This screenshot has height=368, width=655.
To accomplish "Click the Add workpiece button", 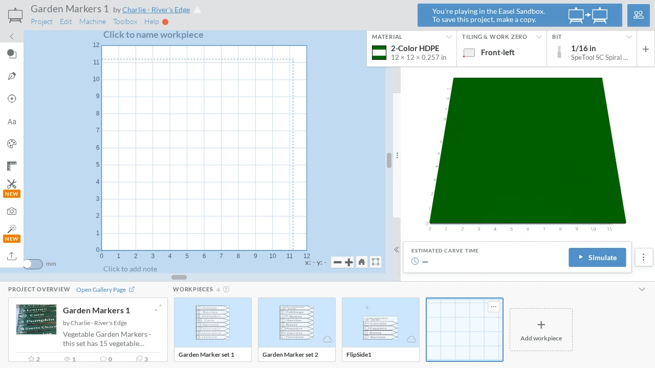I will pos(541,330).
